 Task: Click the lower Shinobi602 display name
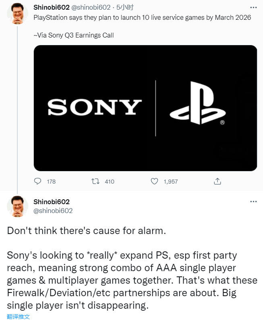(52, 202)
